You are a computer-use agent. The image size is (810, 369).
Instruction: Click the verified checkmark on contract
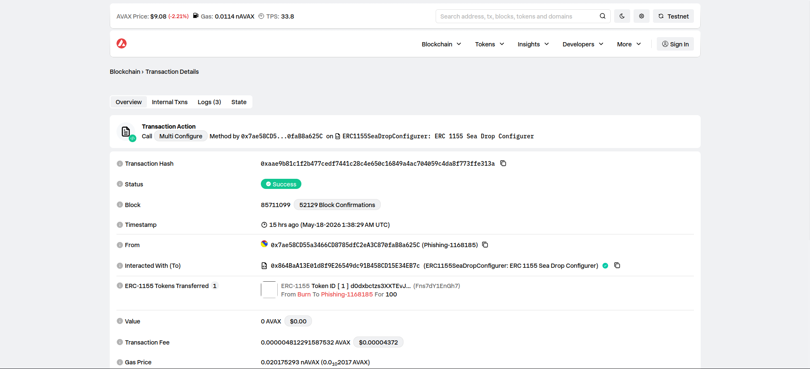pos(605,266)
